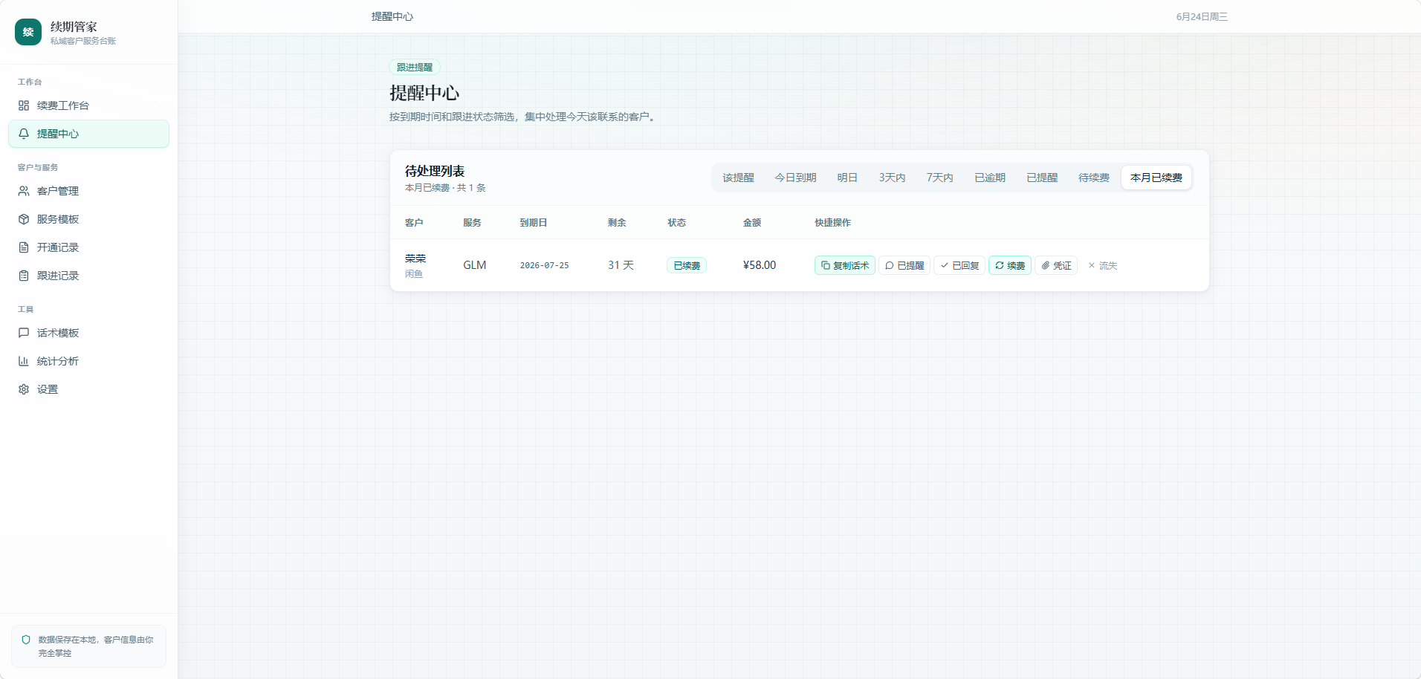The height and width of the screenshot is (679, 1421).
Task: Show 待续费 customers tab
Action: pos(1094,178)
